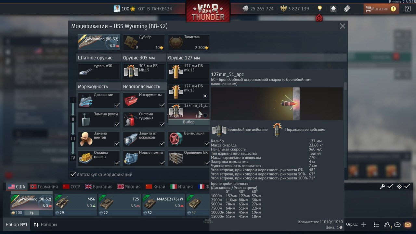The image size is (416, 234).
Task: Select the T25 vehicle slot
Action: point(120,202)
